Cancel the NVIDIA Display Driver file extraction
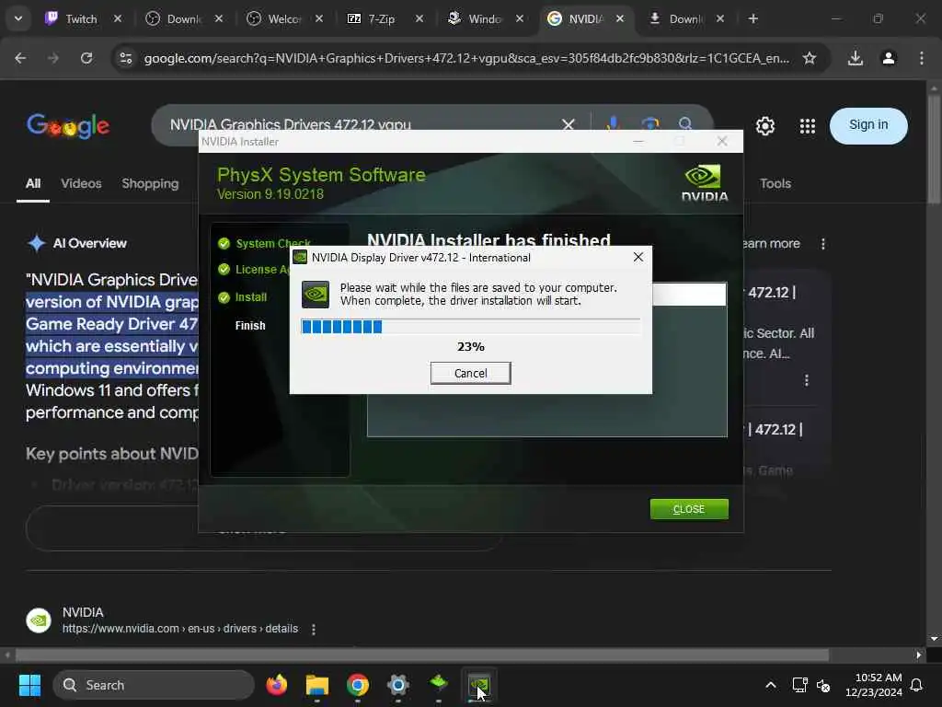The width and height of the screenshot is (942, 707). (470, 374)
